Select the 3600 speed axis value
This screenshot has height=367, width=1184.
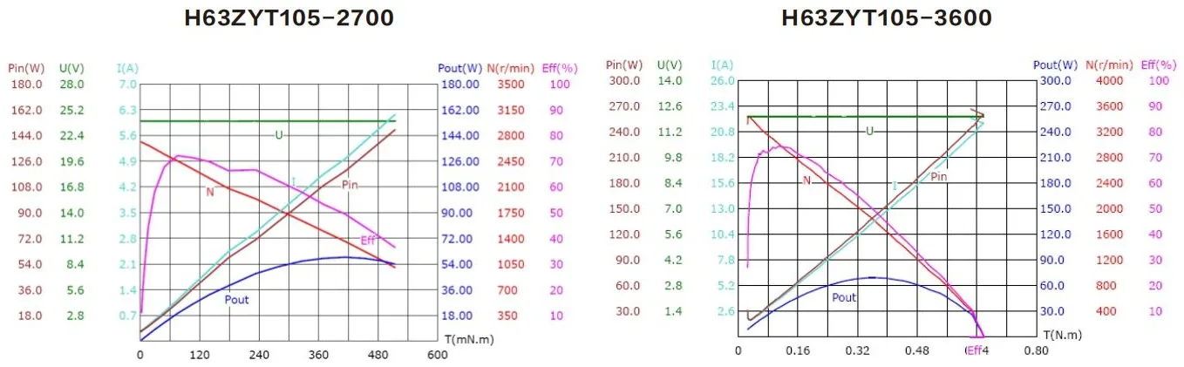tap(1108, 106)
